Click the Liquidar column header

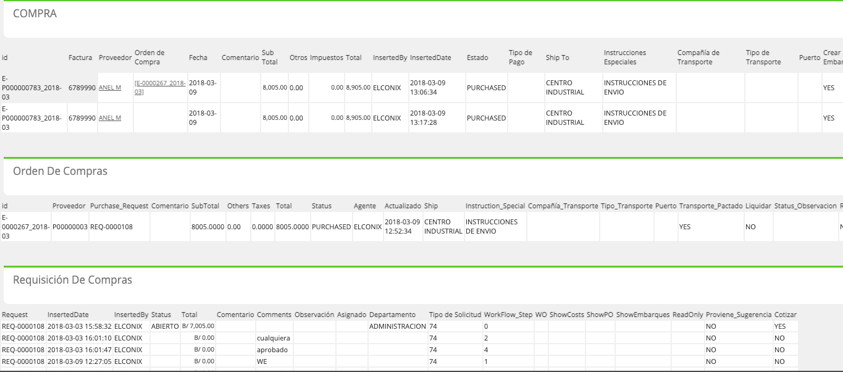[758, 206]
